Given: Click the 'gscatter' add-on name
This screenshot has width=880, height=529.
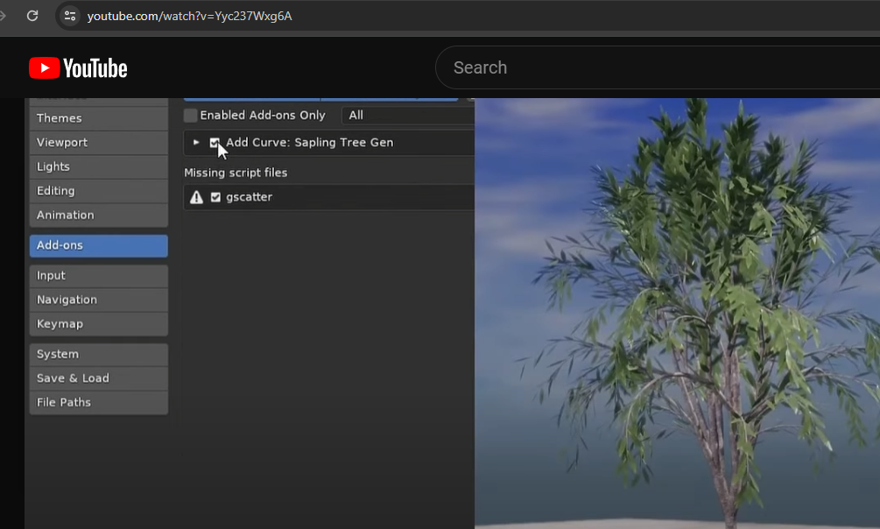Looking at the screenshot, I should click(x=250, y=197).
